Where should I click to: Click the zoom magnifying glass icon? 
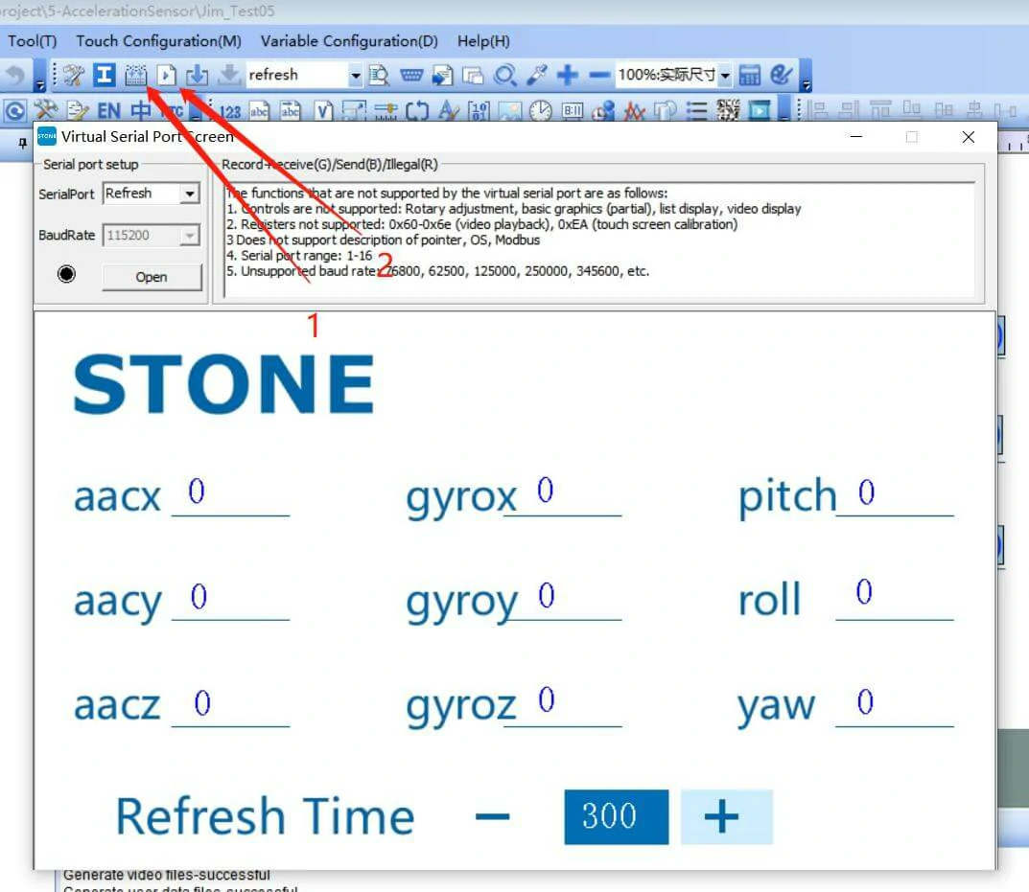[x=504, y=76]
